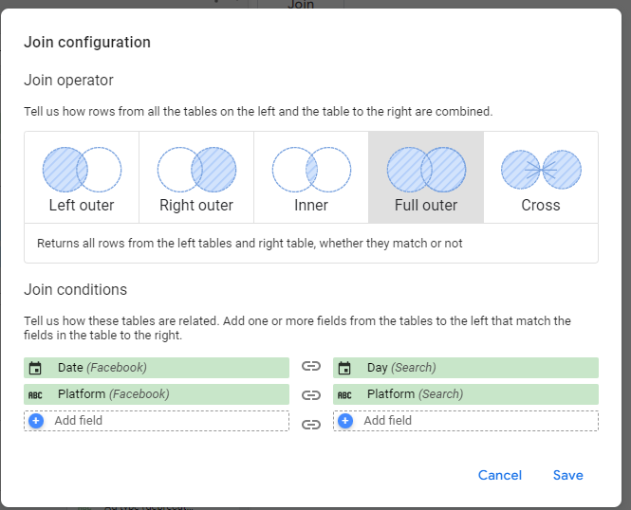Choose the Full outer join operator label
The width and height of the screenshot is (631, 510).
[x=426, y=205]
